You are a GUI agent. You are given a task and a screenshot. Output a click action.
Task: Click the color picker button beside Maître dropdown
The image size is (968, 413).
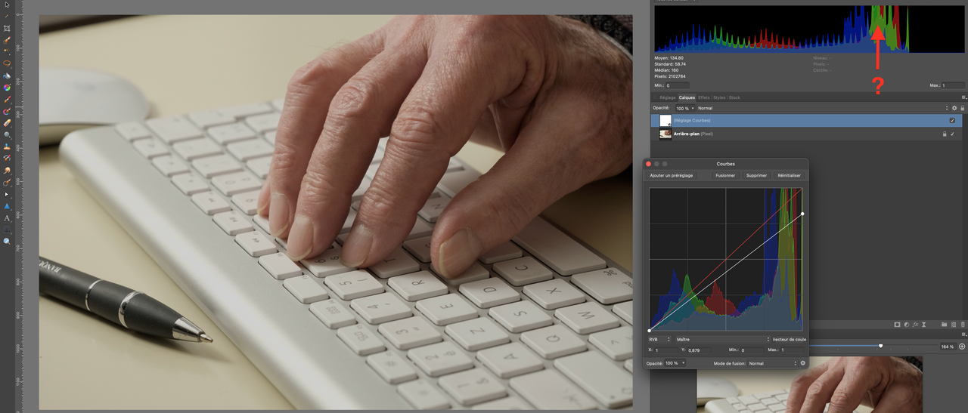pos(789,340)
